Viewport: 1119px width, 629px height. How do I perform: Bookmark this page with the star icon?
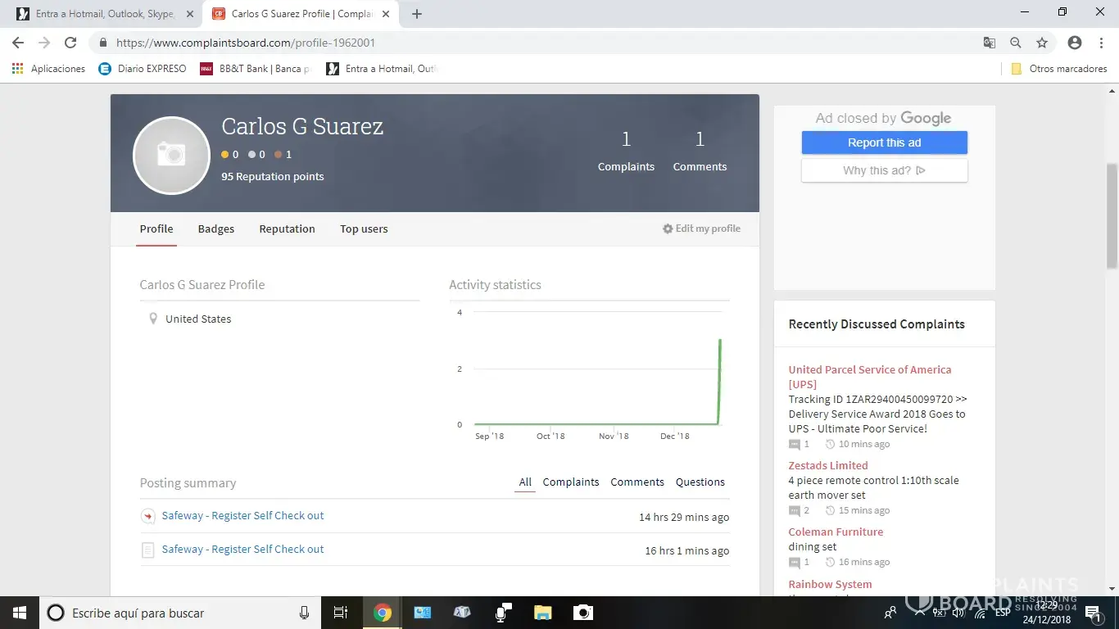click(x=1042, y=43)
